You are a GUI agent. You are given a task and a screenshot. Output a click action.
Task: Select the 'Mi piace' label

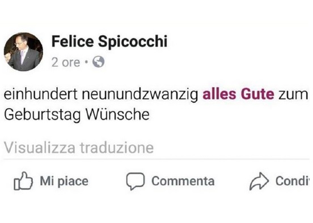click(x=64, y=181)
